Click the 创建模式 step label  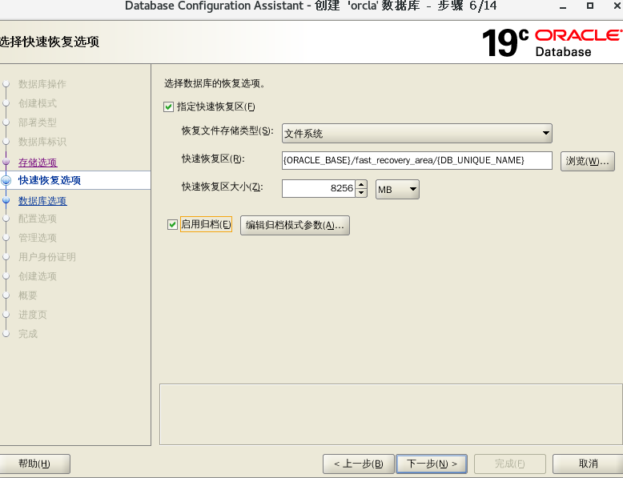[x=38, y=103]
